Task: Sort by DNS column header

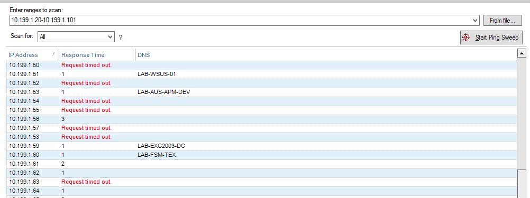Action: [326, 55]
